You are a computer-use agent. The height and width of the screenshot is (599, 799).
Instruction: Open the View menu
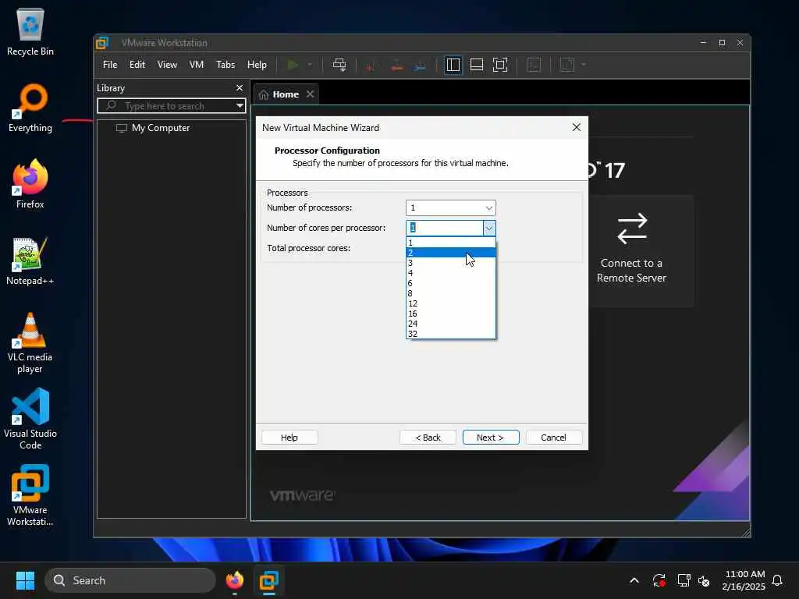tap(167, 65)
